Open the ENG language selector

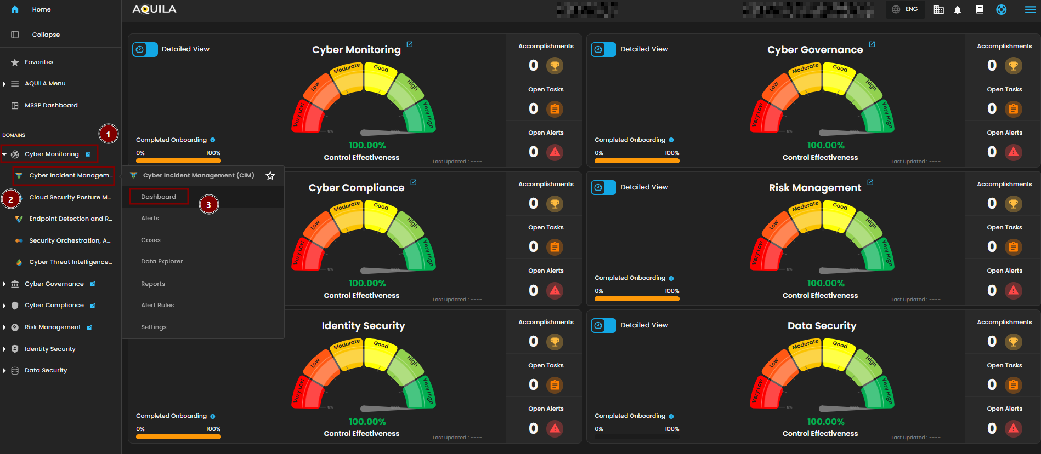pyautogui.click(x=905, y=9)
